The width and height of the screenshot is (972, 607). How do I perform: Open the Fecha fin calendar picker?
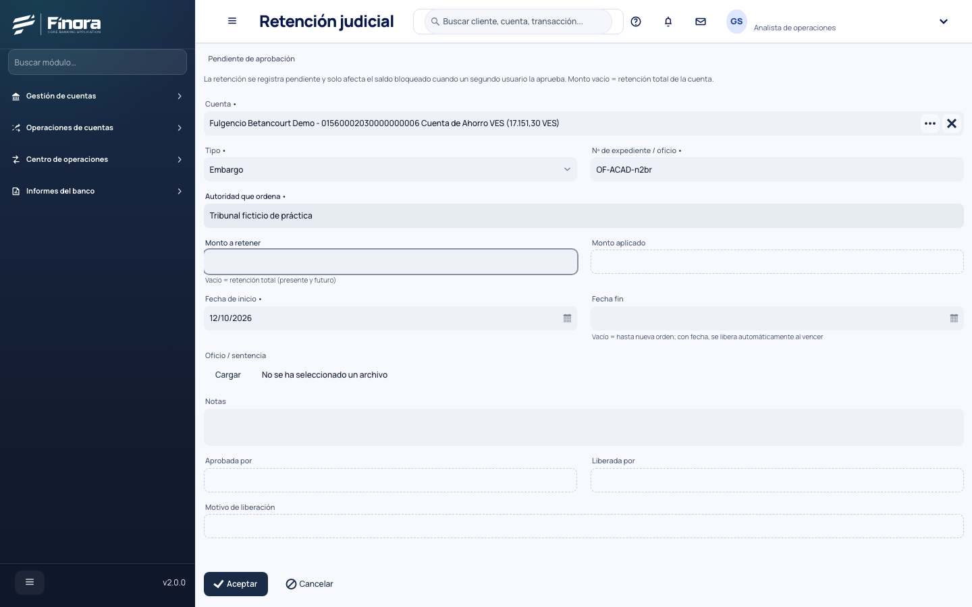click(x=954, y=318)
